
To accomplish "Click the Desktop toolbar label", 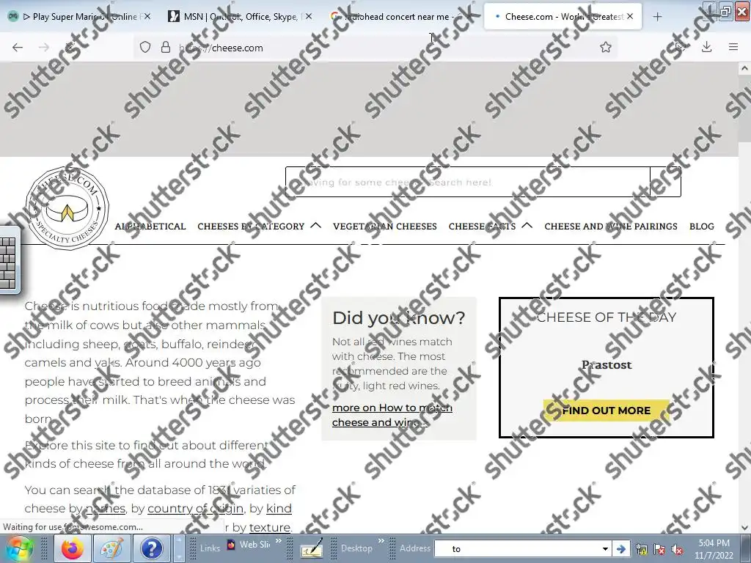I will 356,548.
